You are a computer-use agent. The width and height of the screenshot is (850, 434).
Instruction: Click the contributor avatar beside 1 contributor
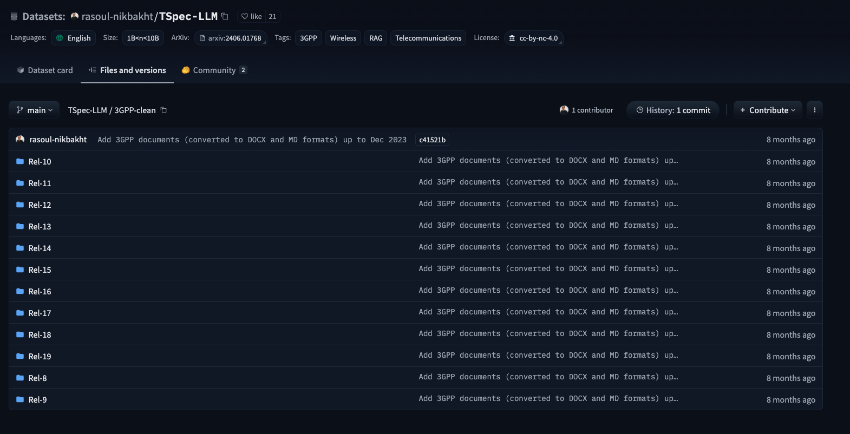click(x=564, y=110)
